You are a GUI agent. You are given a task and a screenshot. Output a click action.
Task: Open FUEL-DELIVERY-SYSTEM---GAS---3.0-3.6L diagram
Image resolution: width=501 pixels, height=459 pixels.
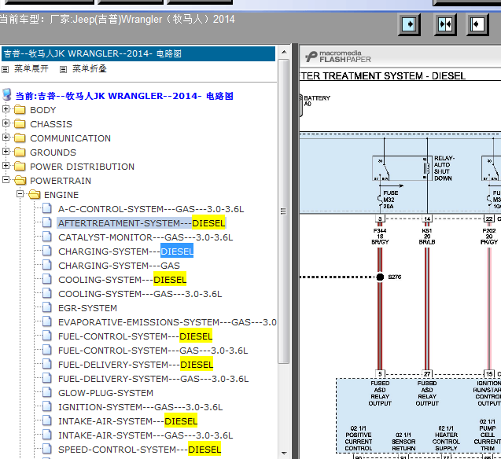coord(153,379)
